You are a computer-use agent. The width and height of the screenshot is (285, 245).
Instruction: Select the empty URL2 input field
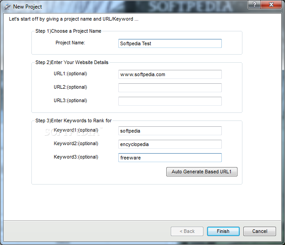click(x=170, y=88)
